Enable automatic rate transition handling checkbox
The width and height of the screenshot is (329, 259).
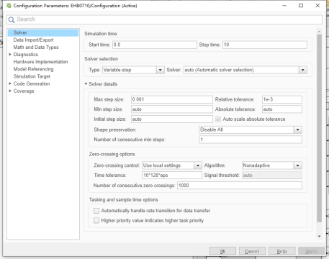click(x=96, y=211)
